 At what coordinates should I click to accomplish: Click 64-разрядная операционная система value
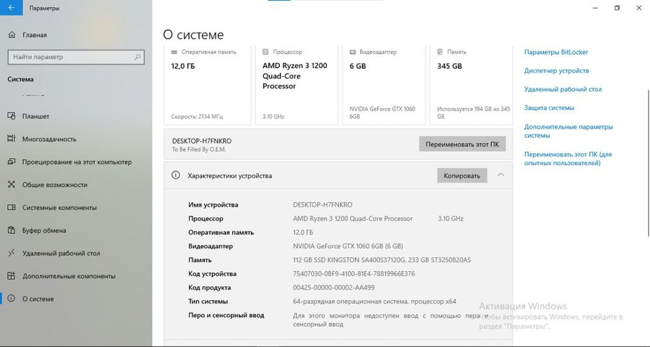coord(374,302)
